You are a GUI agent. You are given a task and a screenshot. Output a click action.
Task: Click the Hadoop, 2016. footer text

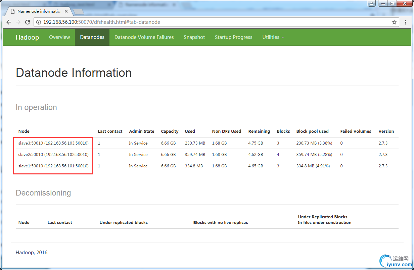pyautogui.click(x=32, y=253)
